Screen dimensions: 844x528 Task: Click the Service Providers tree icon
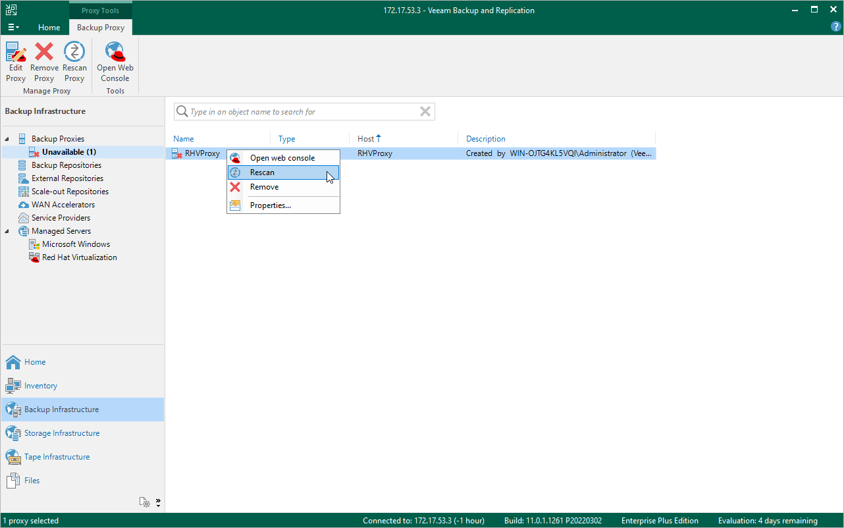point(22,218)
